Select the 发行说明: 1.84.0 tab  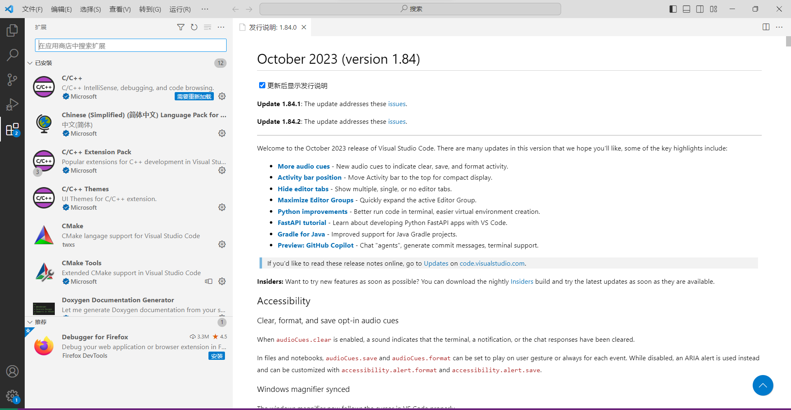(272, 27)
